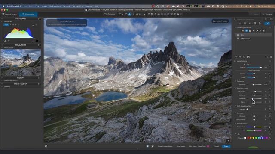This screenshot has width=275, height=154.
Task: Open the File menu
Action: 25,6
